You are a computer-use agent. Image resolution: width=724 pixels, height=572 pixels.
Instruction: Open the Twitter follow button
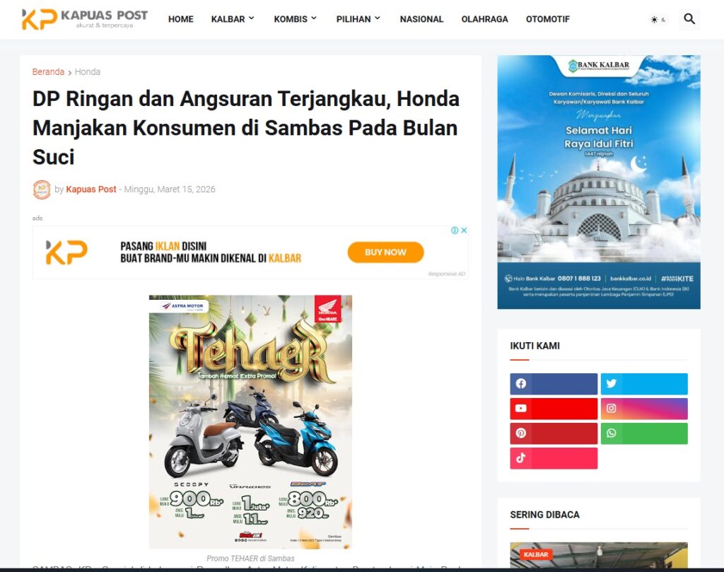click(x=644, y=384)
